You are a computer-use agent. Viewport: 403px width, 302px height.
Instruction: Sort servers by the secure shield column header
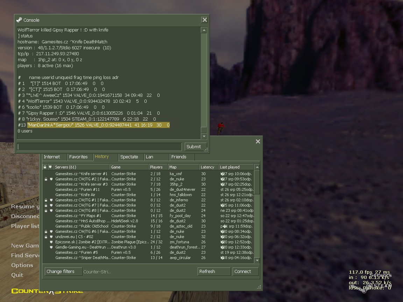coord(50,167)
